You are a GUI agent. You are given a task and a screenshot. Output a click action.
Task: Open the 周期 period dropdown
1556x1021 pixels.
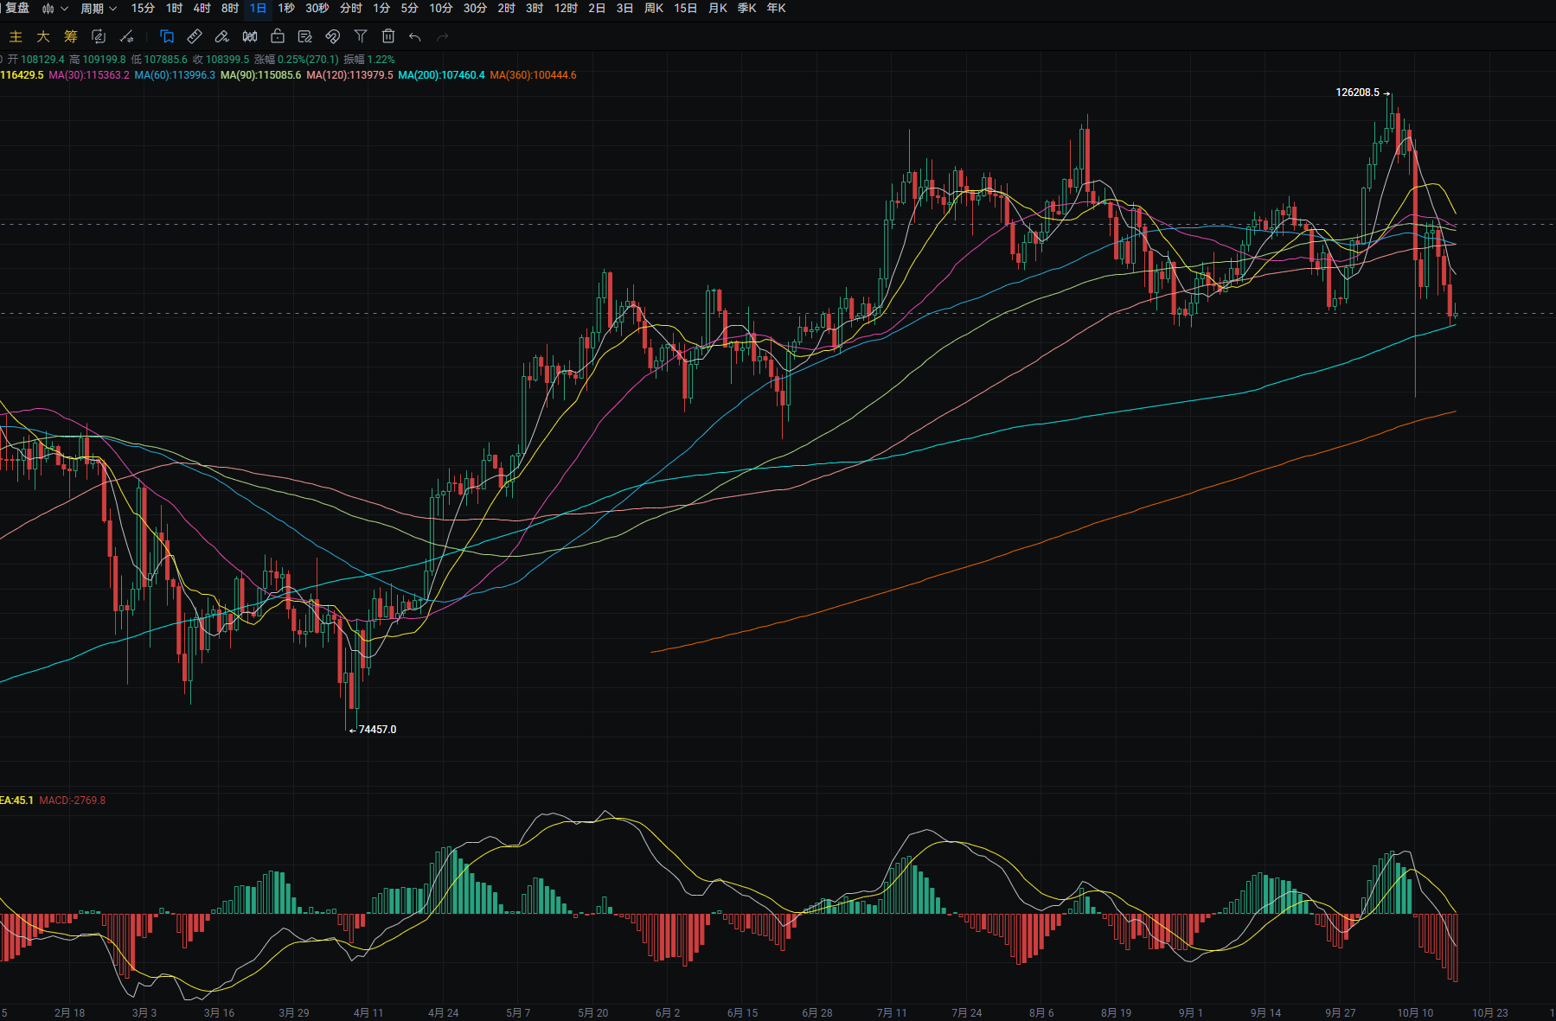pos(98,9)
